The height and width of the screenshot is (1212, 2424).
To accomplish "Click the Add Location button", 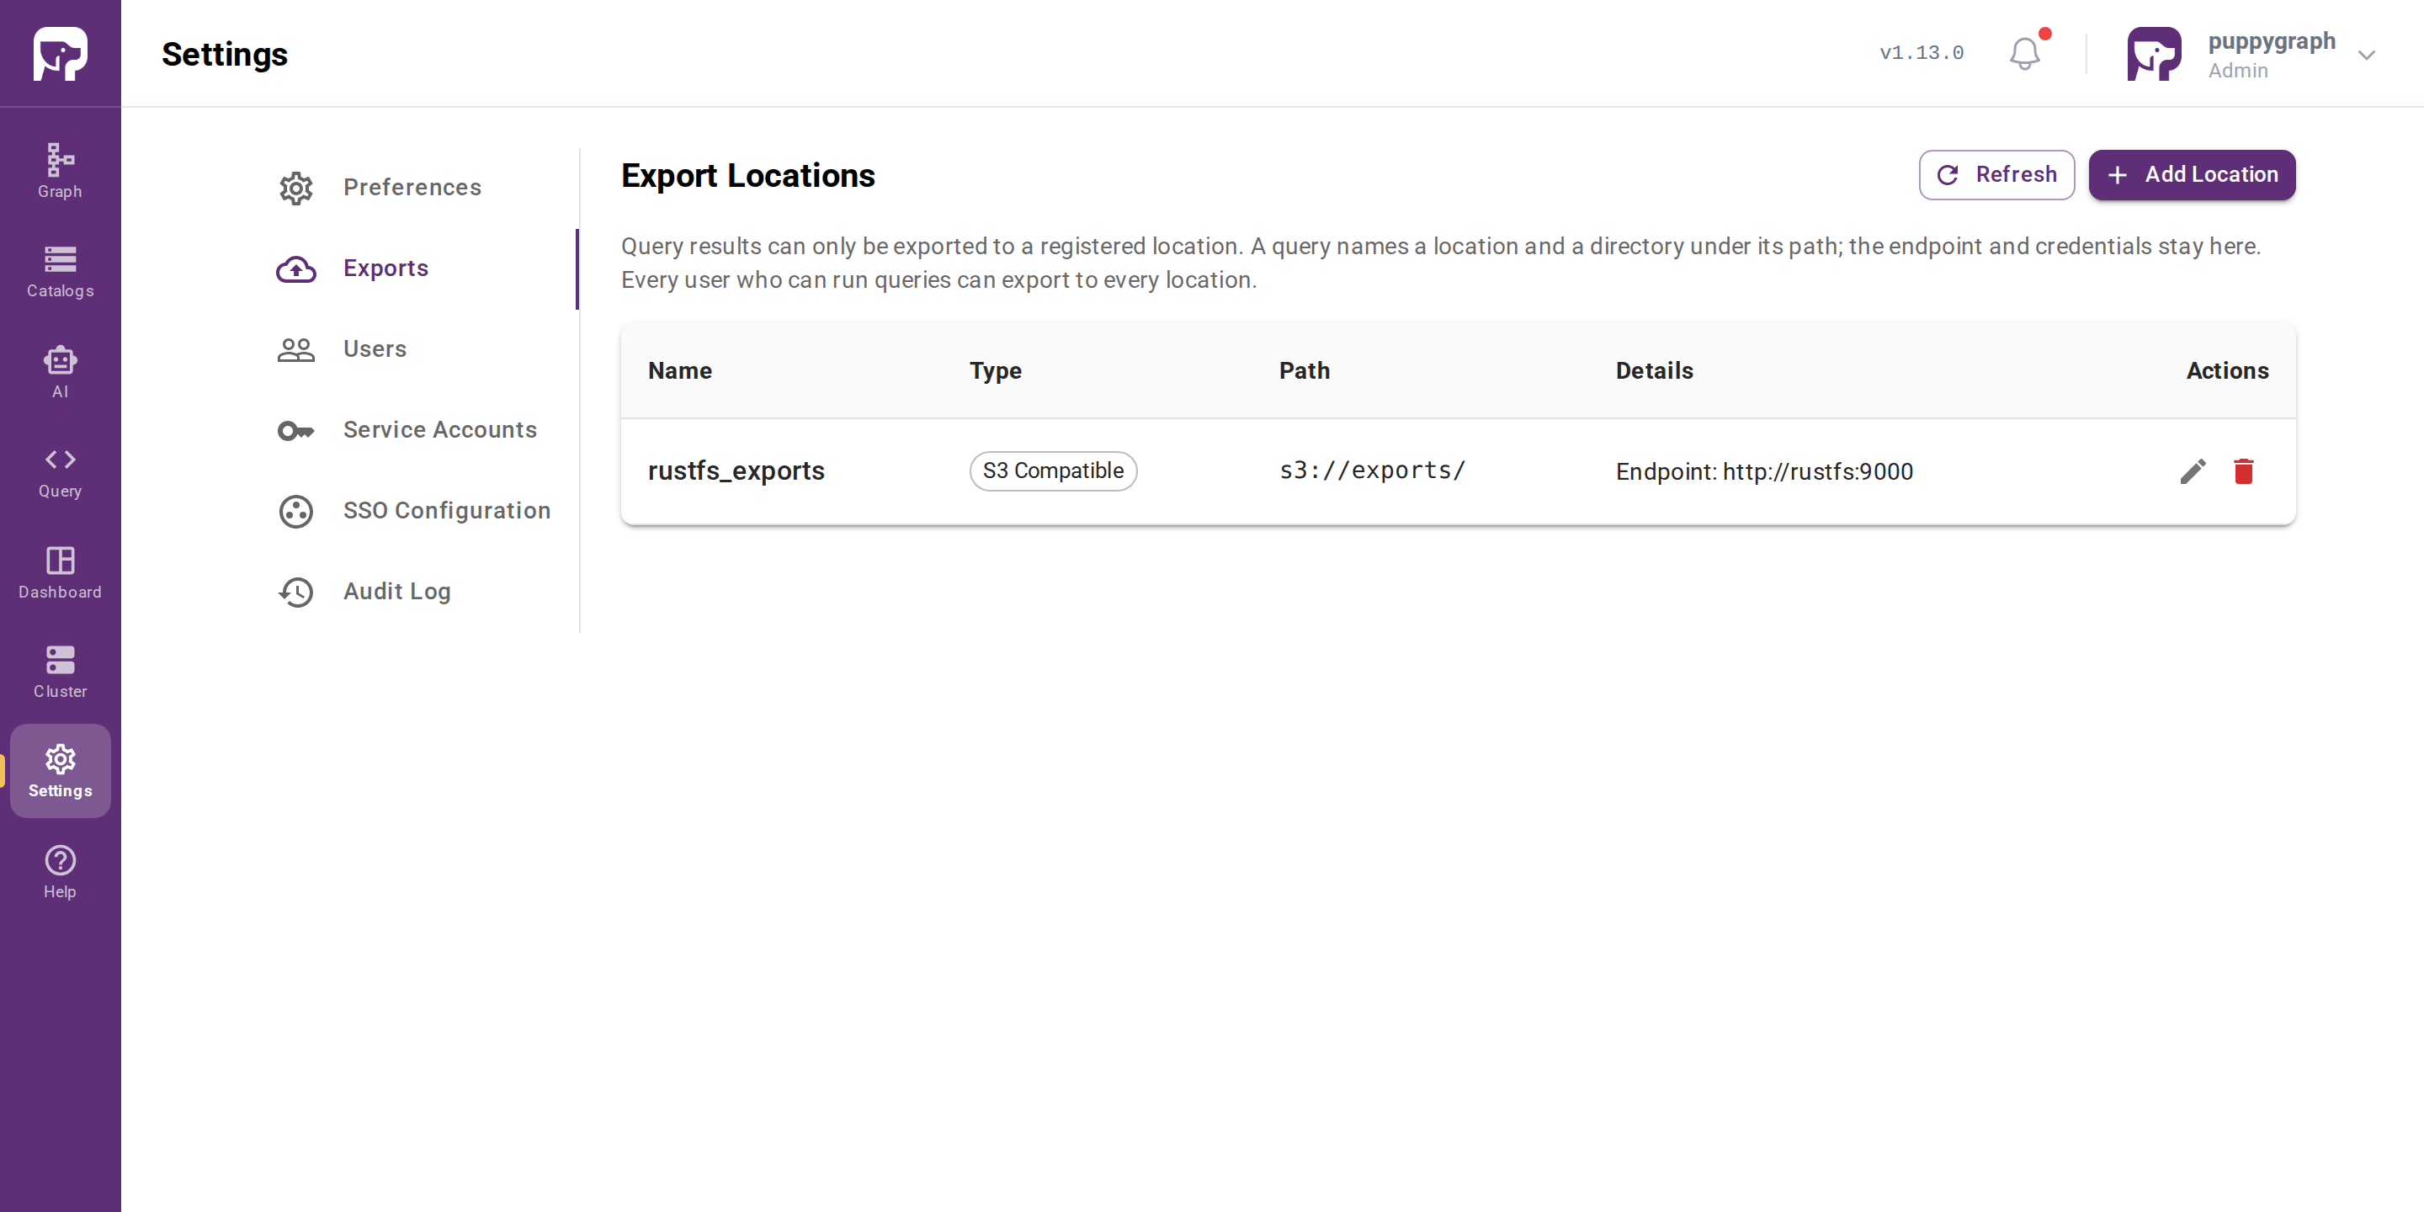I will click(x=2192, y=175).
